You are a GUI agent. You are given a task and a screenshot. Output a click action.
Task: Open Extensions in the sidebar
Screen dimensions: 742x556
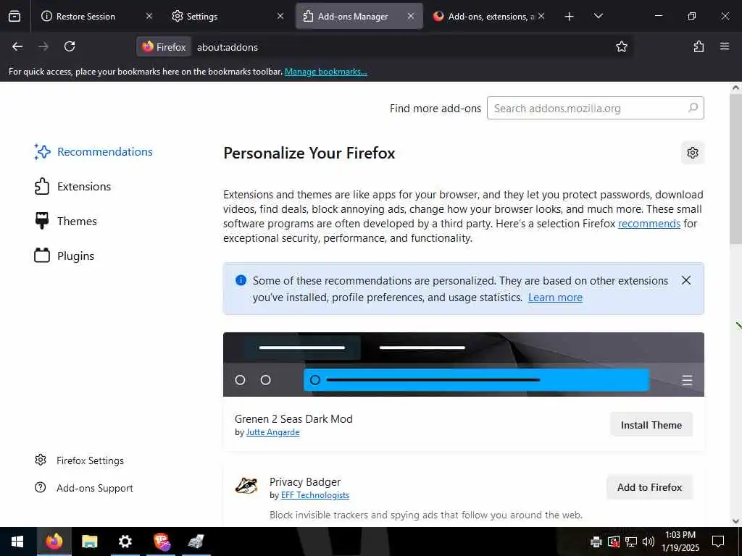(73, 186)
